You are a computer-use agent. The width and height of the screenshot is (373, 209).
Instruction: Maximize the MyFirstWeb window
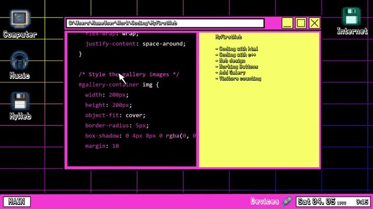301,23
